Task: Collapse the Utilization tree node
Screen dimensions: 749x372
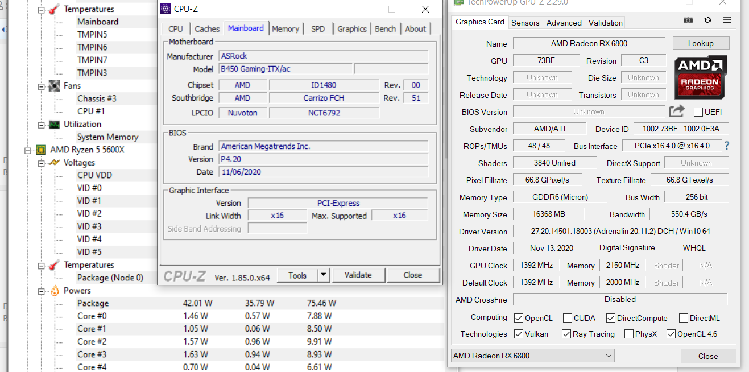Action: 42,125
